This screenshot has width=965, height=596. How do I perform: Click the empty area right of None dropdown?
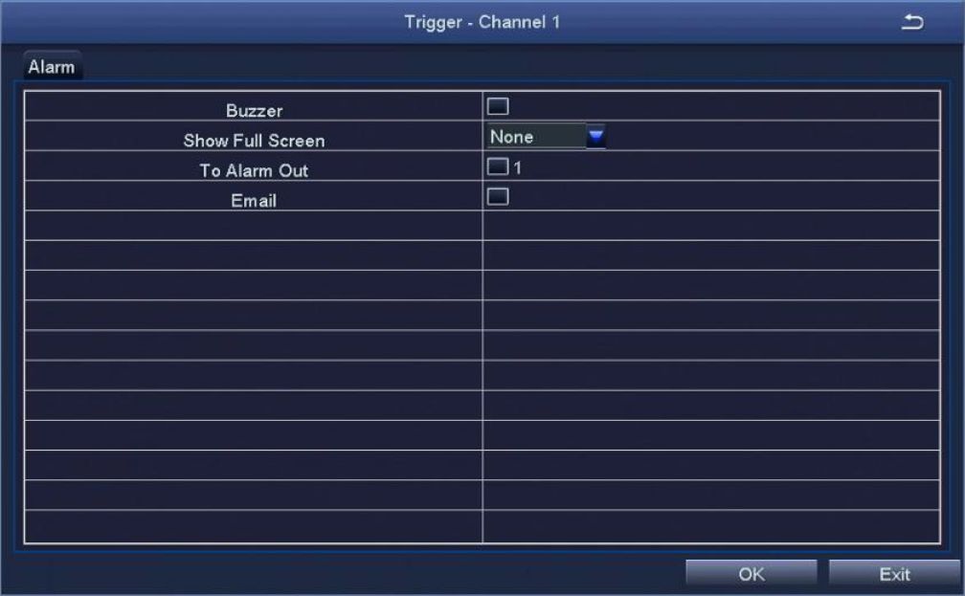773,137
